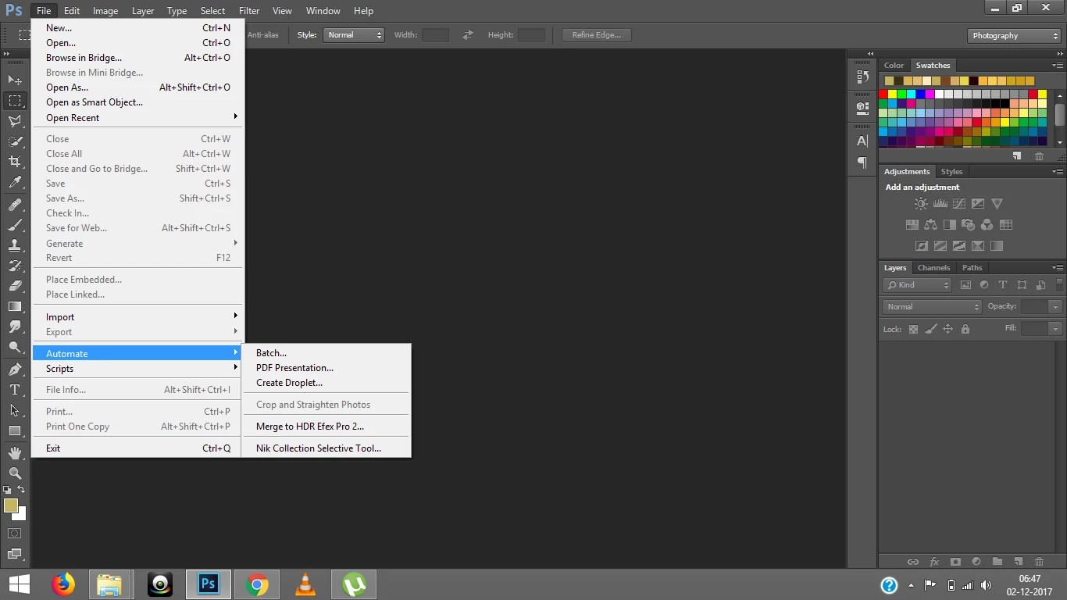
Task: Choose Browse in Bridge... in File menu
Action: click(138, 58)
